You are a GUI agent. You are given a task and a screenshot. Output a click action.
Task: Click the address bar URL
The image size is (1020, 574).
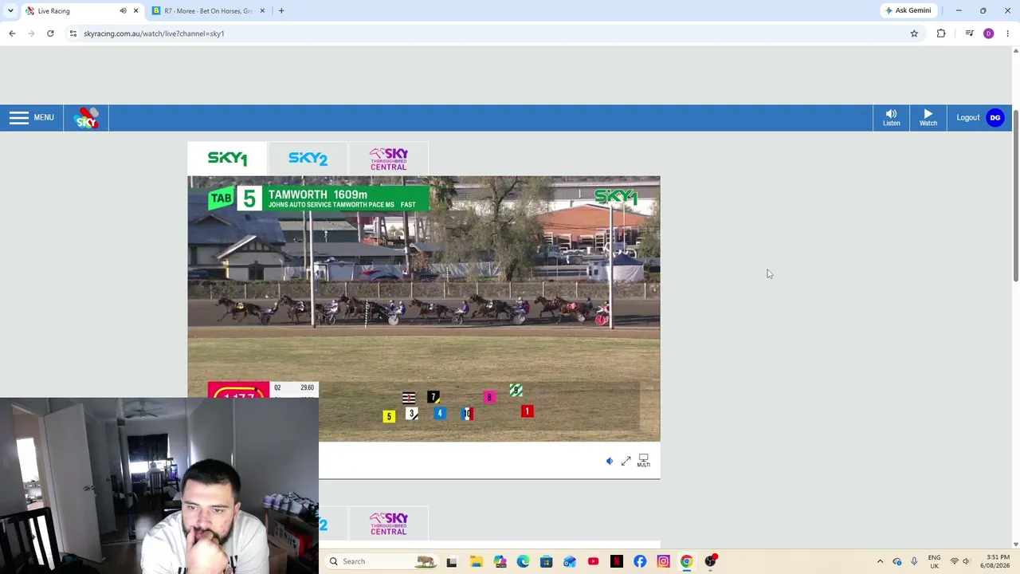(154, 33)
